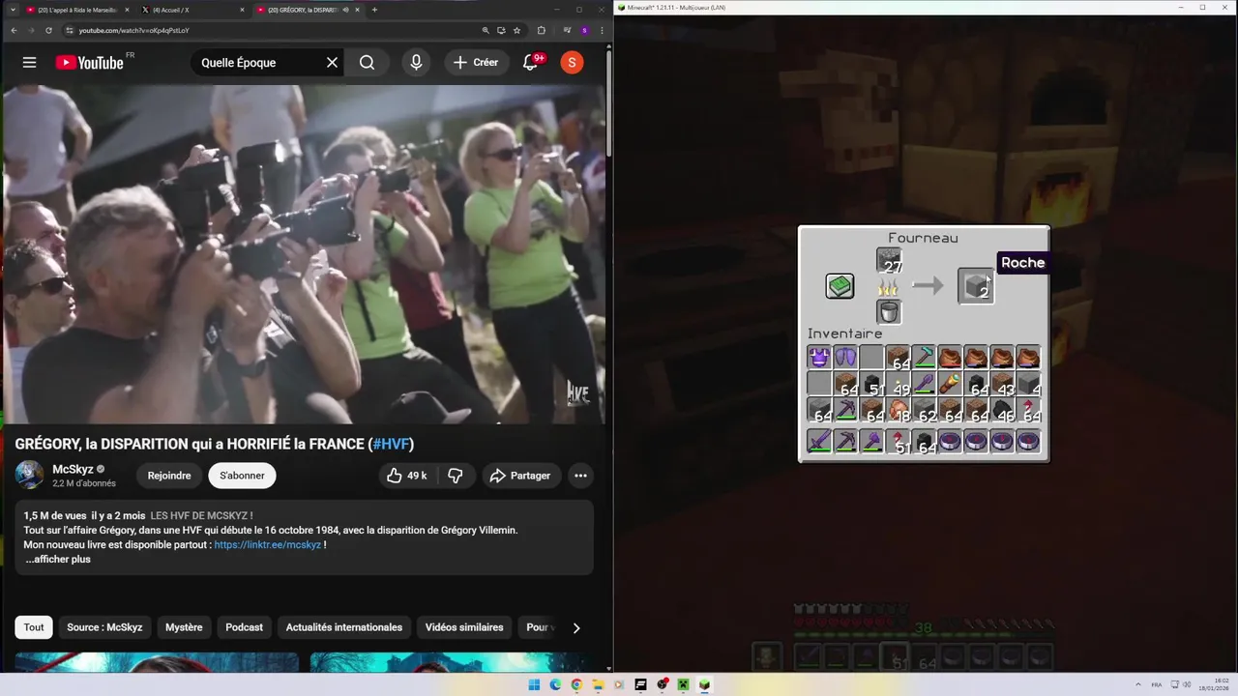Screen dimensions: 1238x696
Task: Pick the cobblestone stack of 62
Action: (x=924, y=410)
